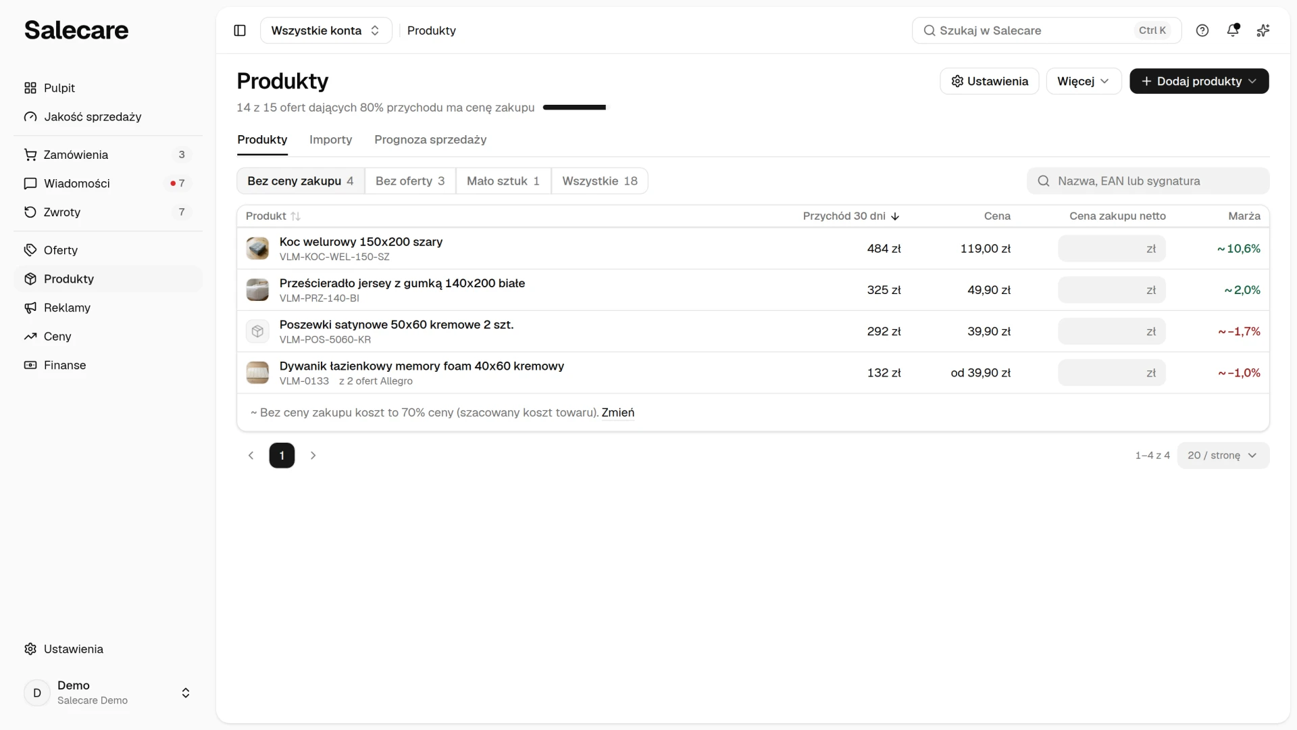This screenshot has height=730, width=1297.
Task: Open Ceny pricing in sidebar
Action: click(108, 337)
